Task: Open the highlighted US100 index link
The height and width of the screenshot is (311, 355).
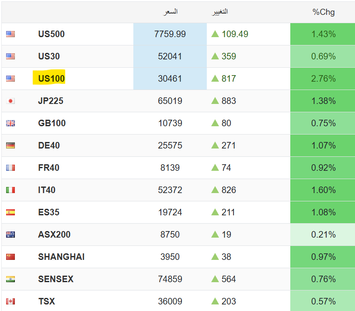Action: [x=52, y=79]
